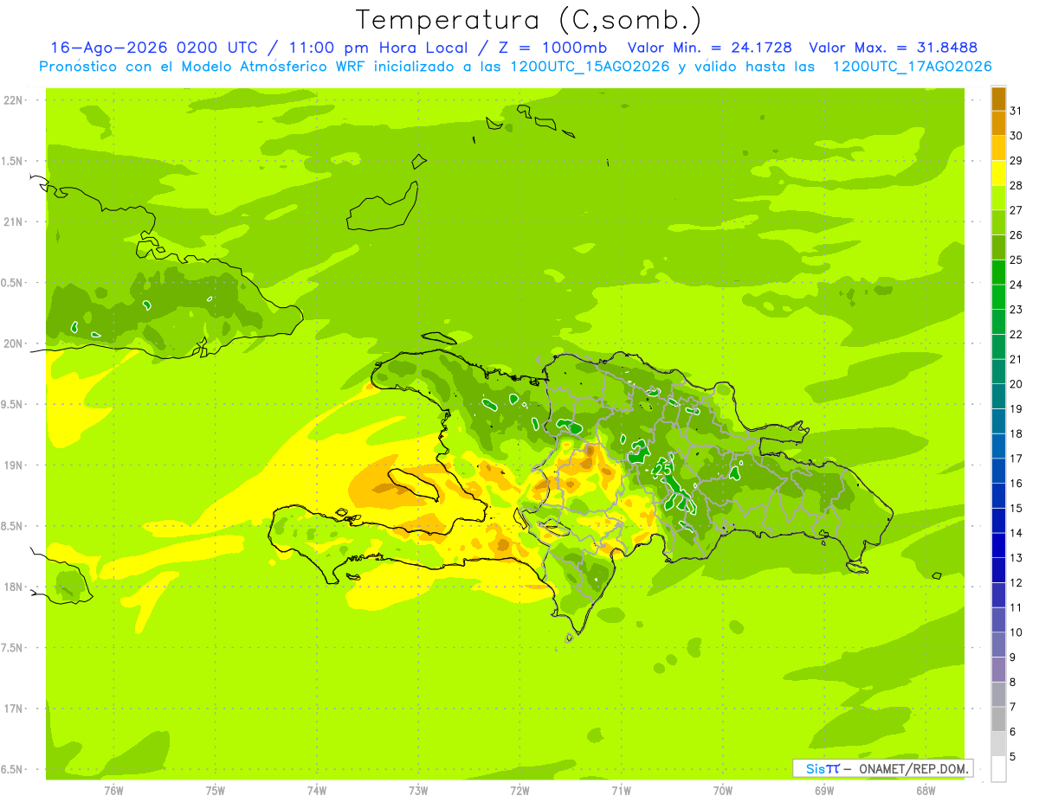Click the '72W' longitude label
This screenshot has width=1039, height=802.
(519, 791)
